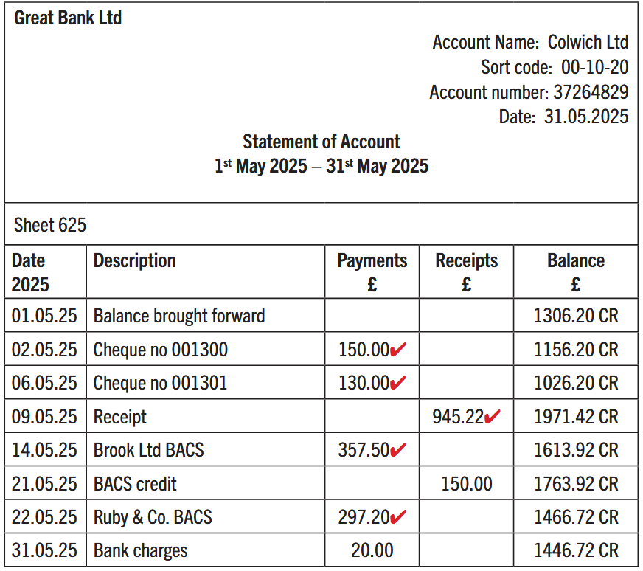Click the Brook Ltd BACS description
This screenshot has width=643, height=571.
pos(148,450)
